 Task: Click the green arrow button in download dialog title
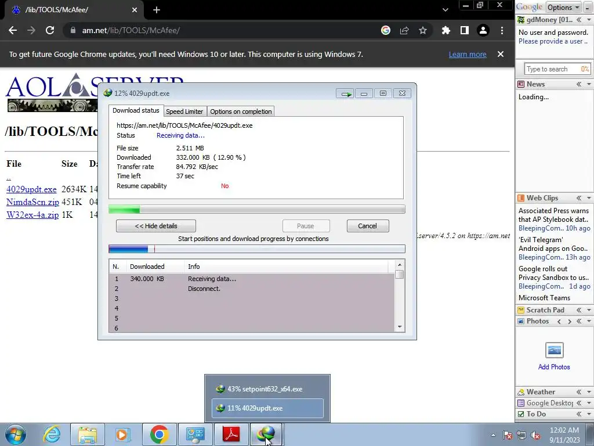tap(345, 93)
